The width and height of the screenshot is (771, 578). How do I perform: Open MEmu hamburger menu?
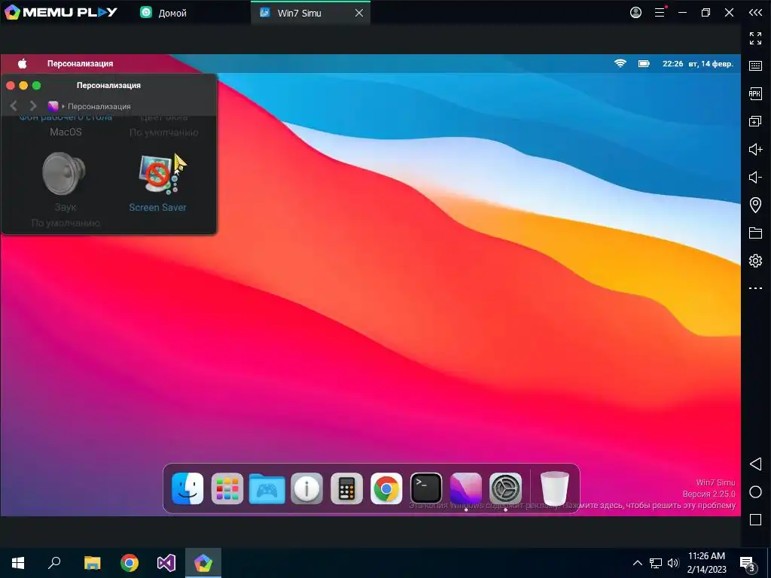pos(660,13)
